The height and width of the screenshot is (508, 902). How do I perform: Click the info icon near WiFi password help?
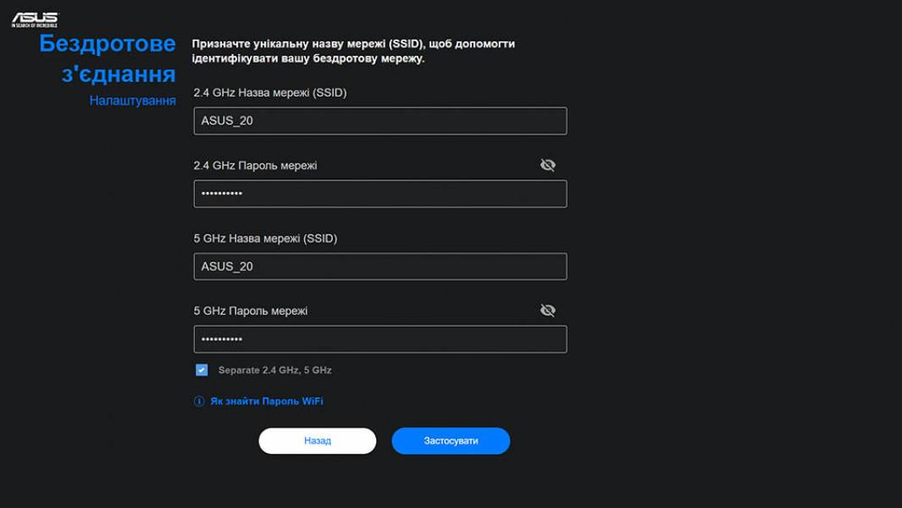tap(199, 401)
